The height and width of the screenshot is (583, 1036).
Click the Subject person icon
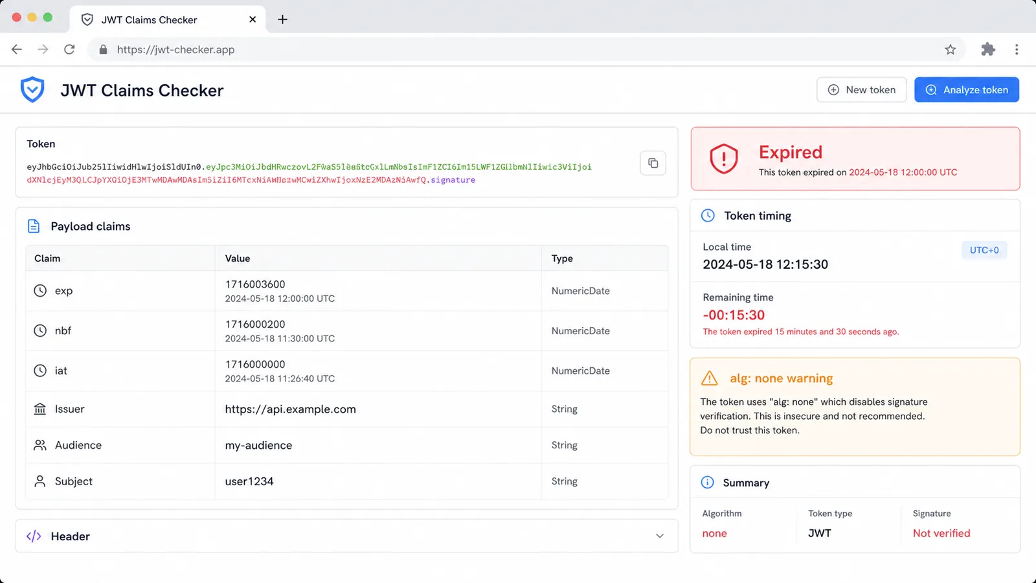point(40,481)
